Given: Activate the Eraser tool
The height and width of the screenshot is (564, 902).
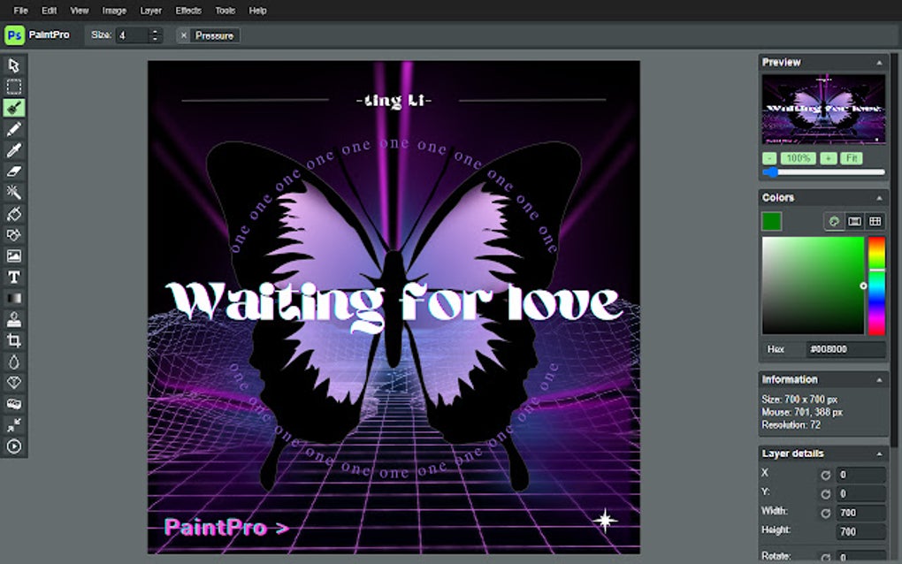Looking at the screenshot, I should tap(13, 171).
